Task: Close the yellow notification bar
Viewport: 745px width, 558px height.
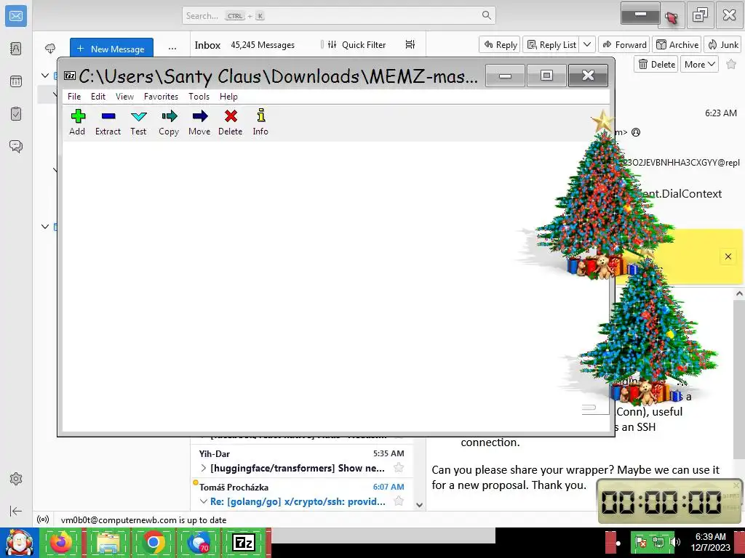Action: pos(728,256)
